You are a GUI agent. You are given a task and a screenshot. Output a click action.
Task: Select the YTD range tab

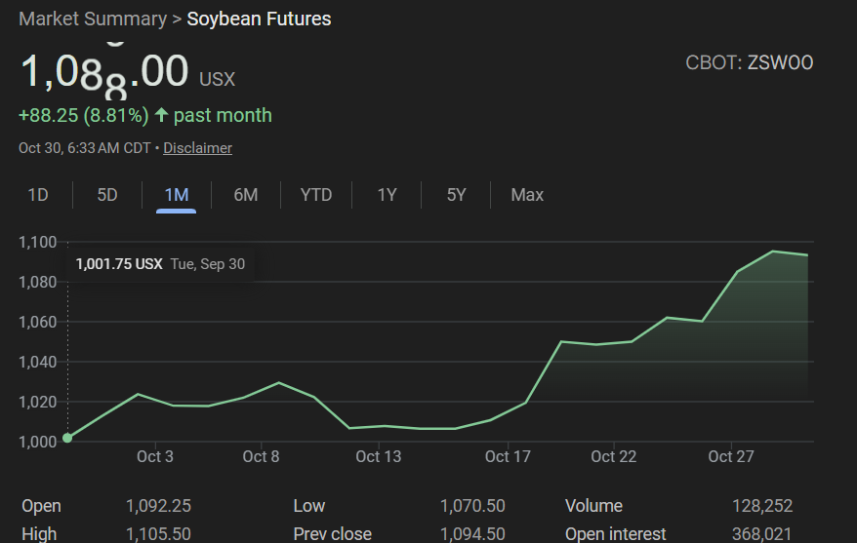tap(316, 195)
